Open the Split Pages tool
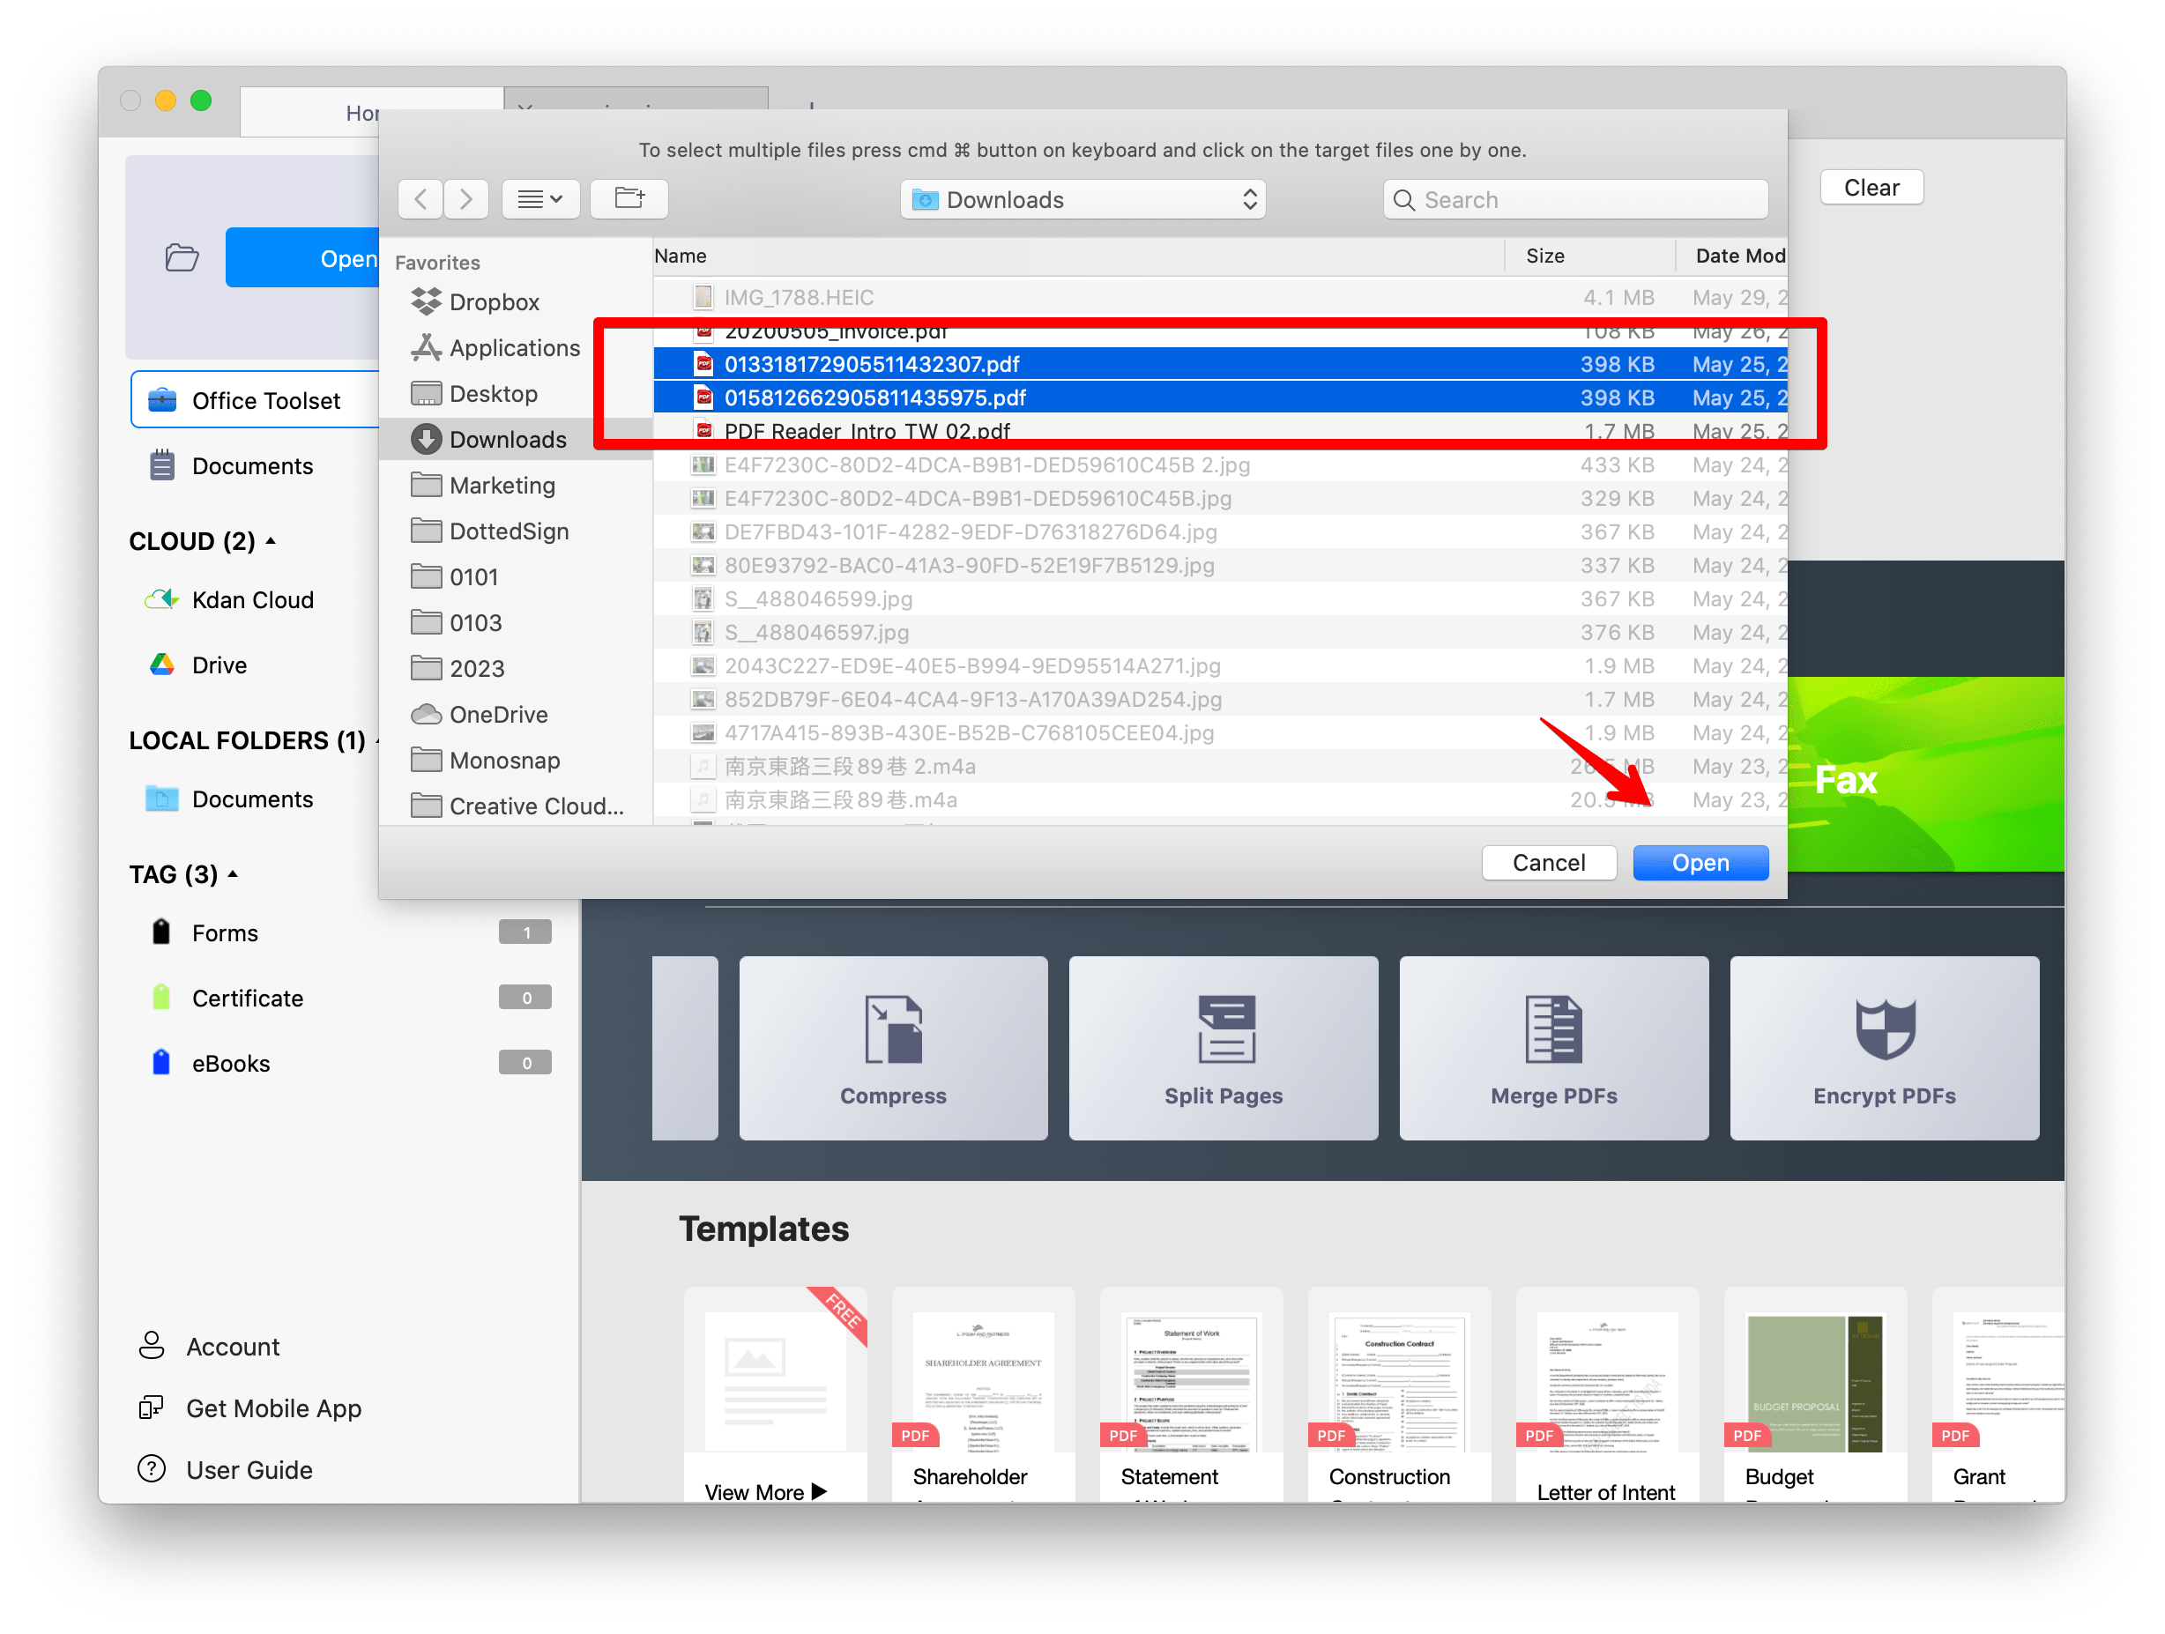 pos(1223,1047)
